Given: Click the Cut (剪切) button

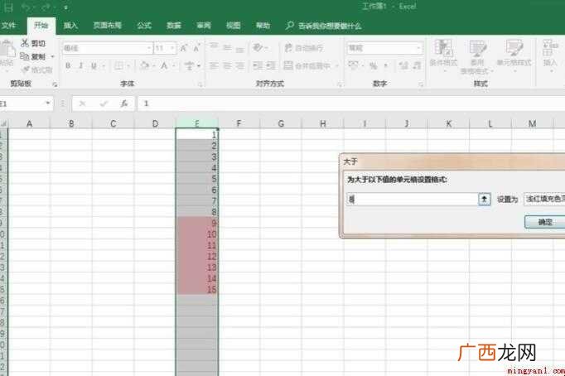Looking at the screenshot, I should pos(33,43).
